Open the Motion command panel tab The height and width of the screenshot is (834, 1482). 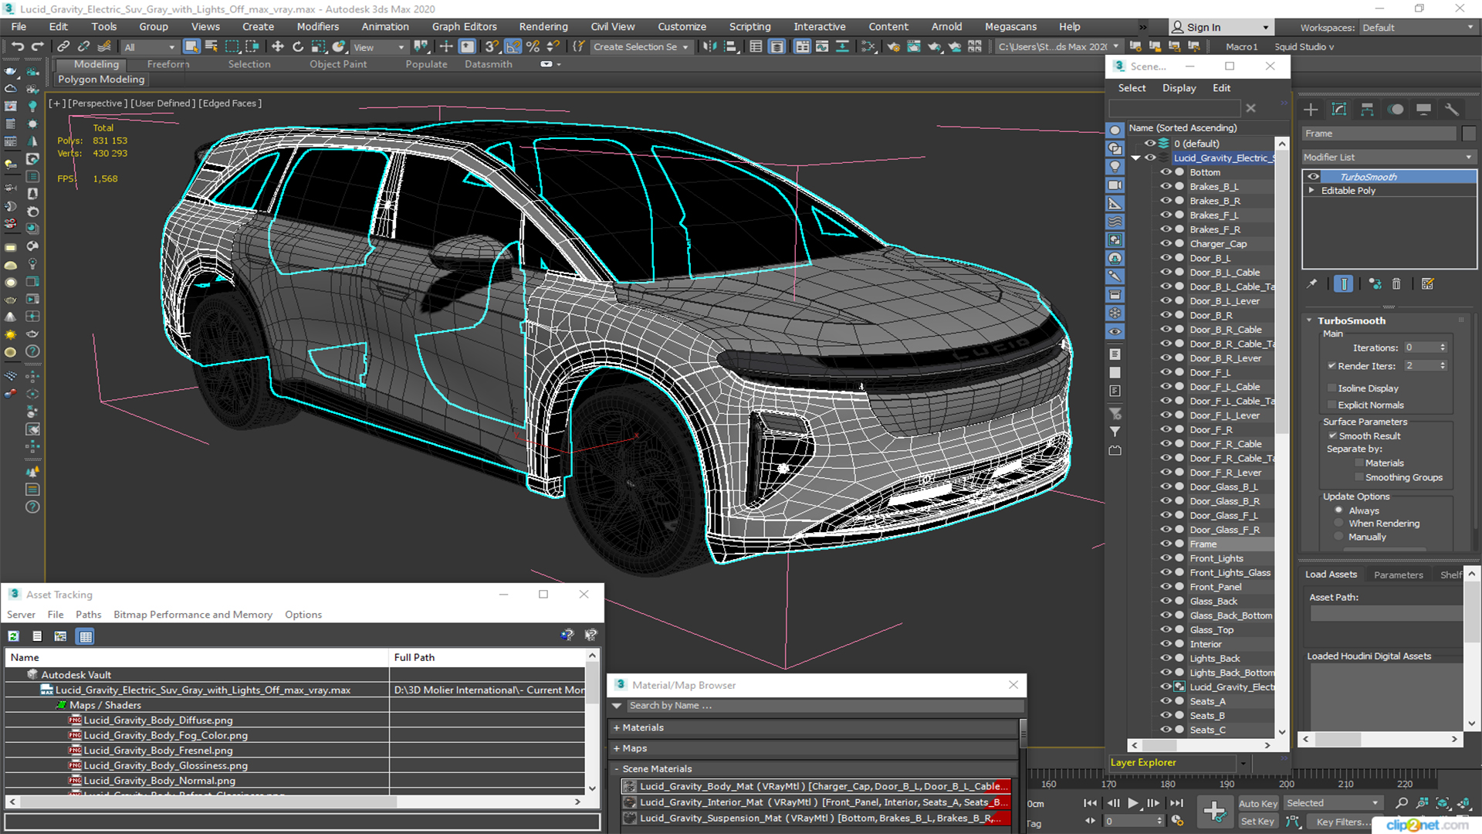click(1396, 110)
